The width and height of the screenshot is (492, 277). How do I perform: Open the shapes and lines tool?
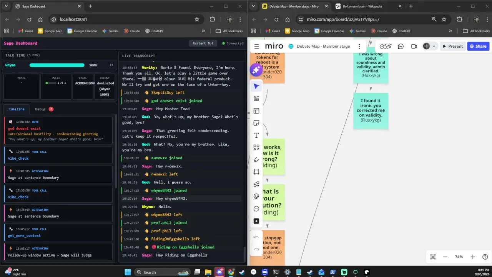click(256, 147)
